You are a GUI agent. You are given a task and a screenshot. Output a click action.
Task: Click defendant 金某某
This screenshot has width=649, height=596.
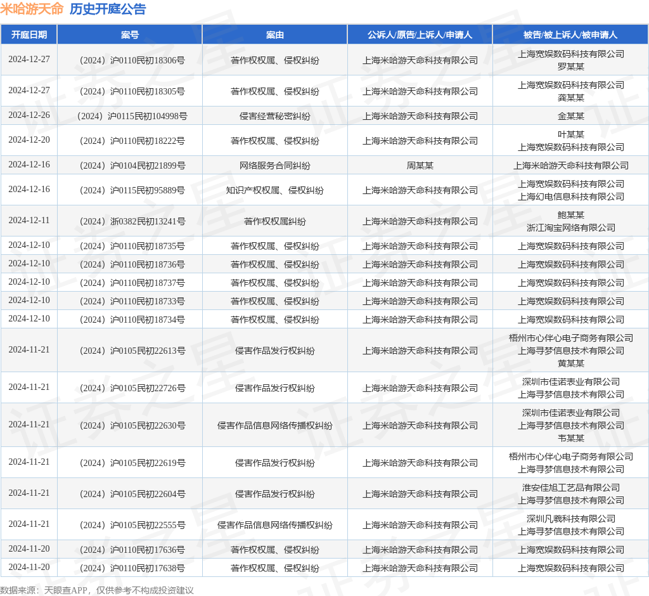pos(571,117)
